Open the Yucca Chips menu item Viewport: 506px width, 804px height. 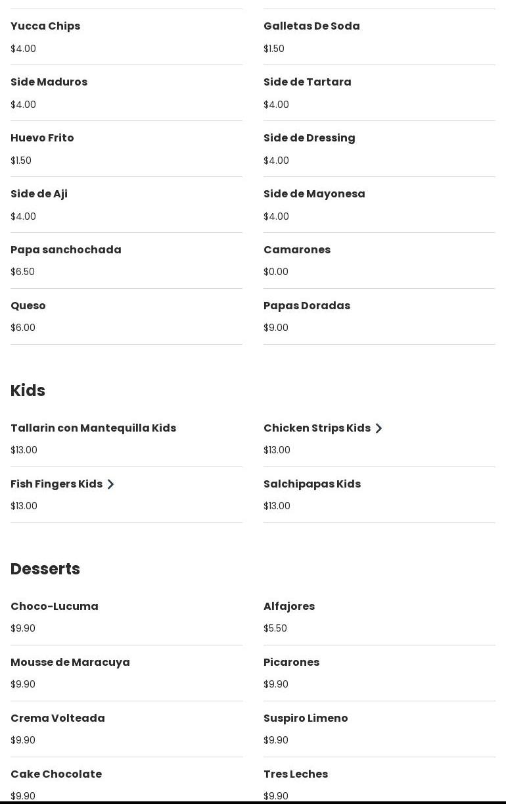45,26
